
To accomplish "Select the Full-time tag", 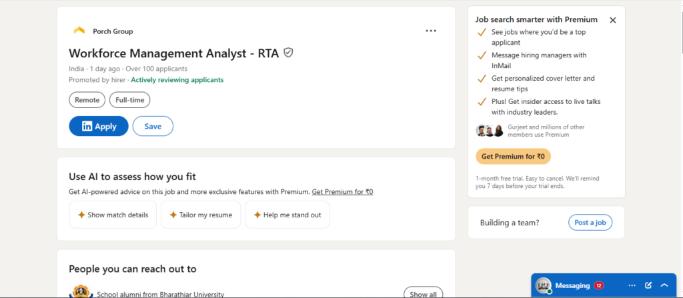I will coord(130,100).
